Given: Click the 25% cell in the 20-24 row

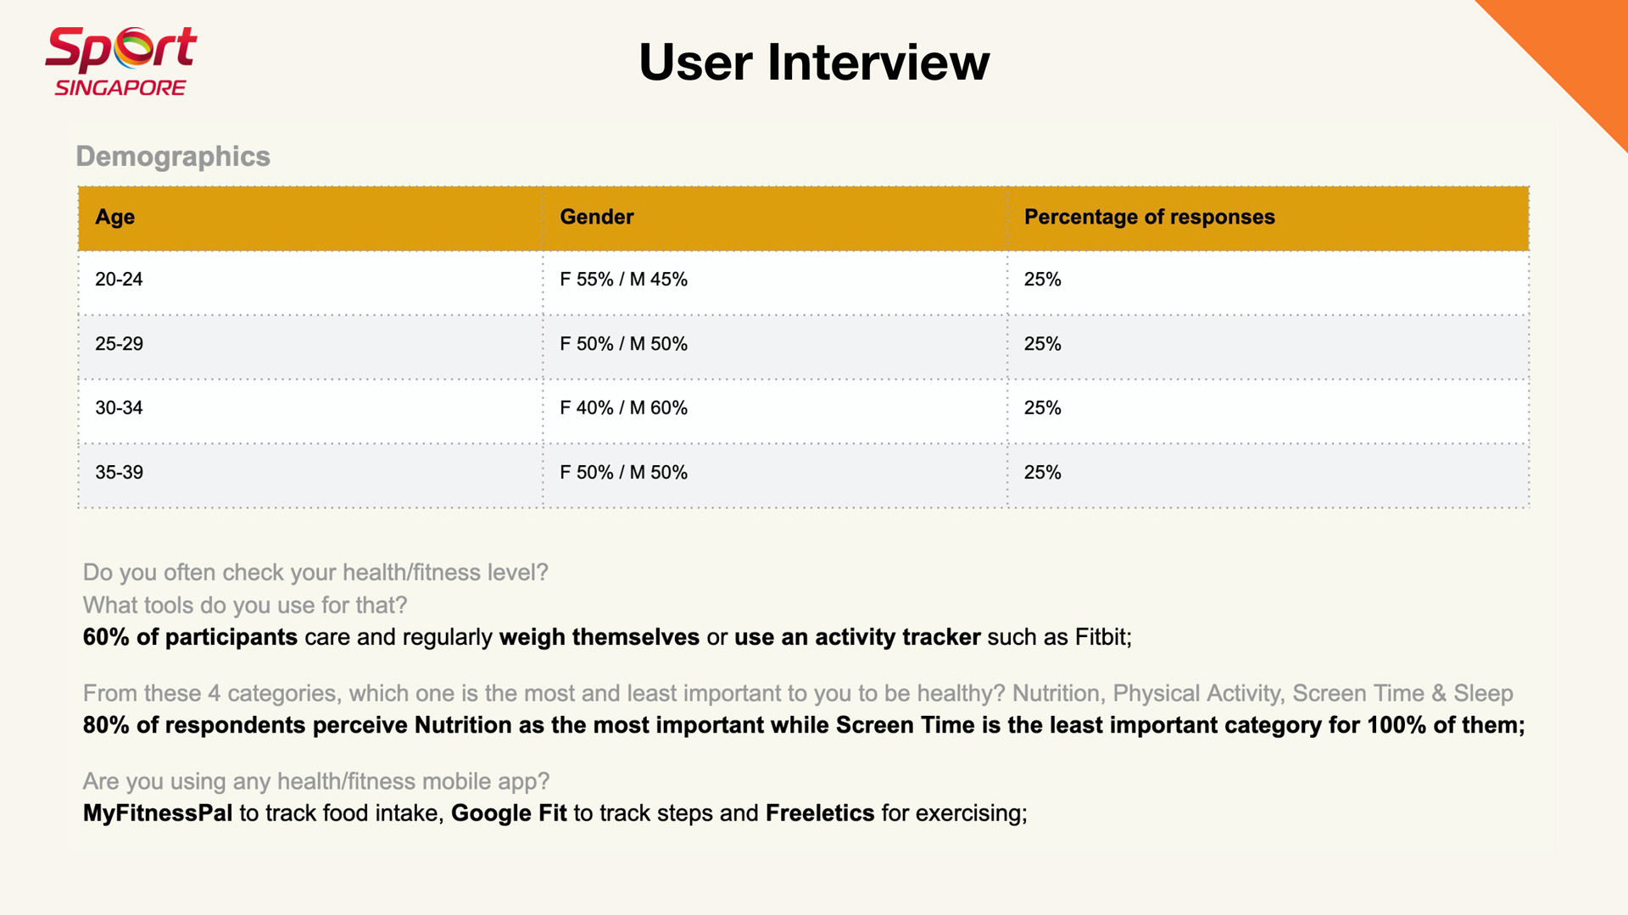Looking at the screenshot, I should [1042, 280].
